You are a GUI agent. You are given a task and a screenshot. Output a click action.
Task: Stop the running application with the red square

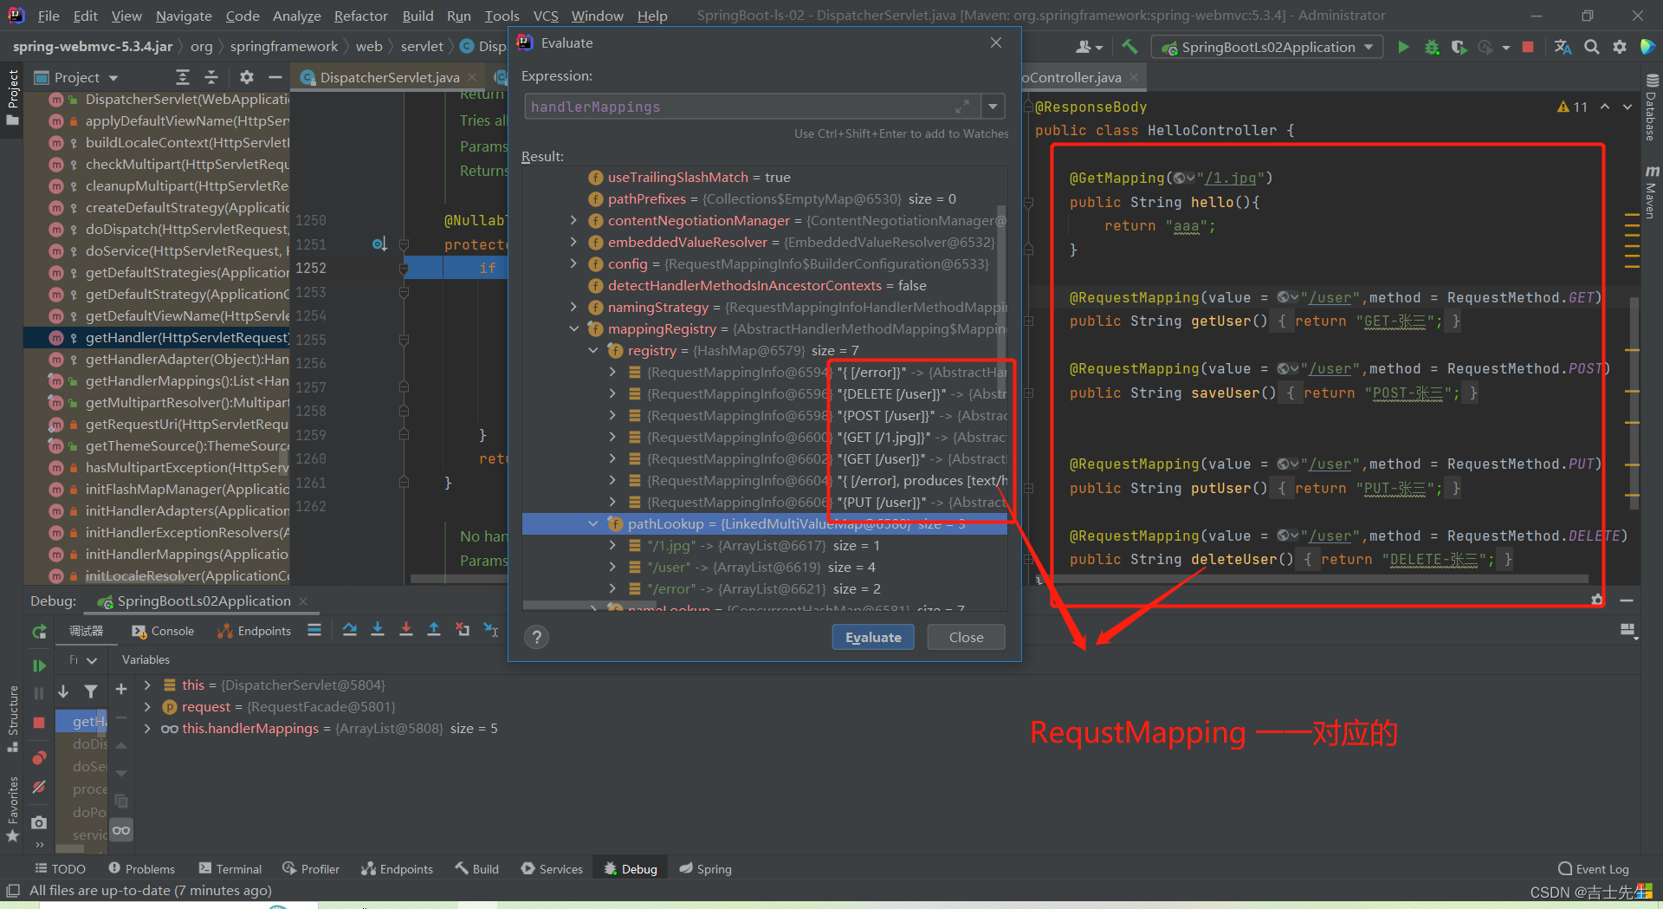point(1528,47)
